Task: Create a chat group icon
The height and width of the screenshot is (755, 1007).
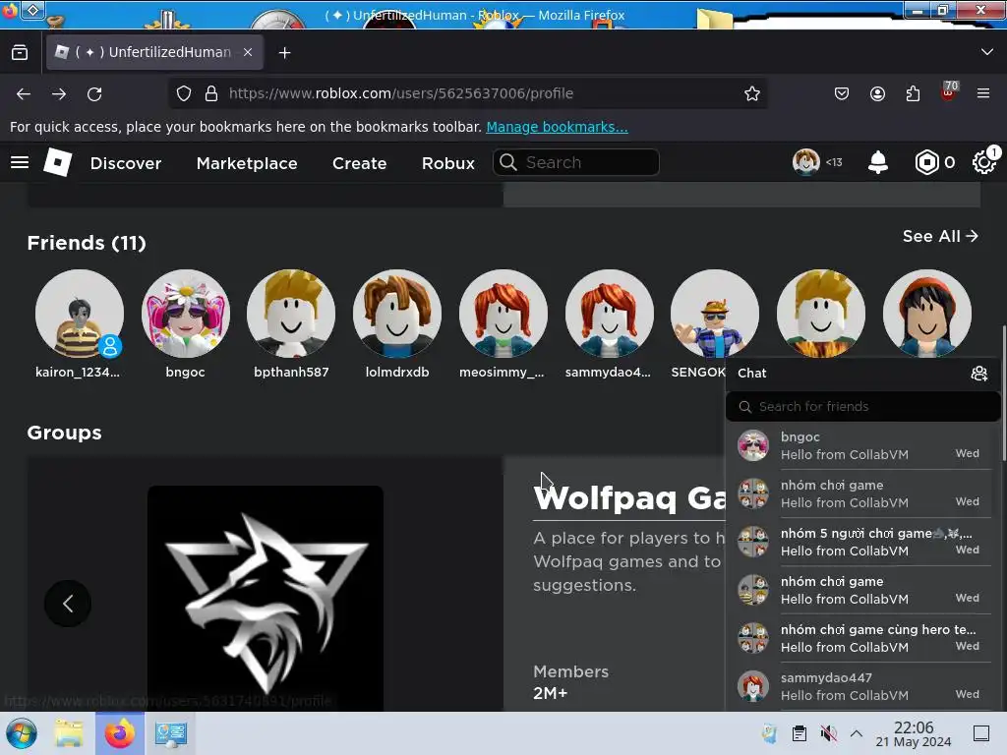Action: pos(978,373)
